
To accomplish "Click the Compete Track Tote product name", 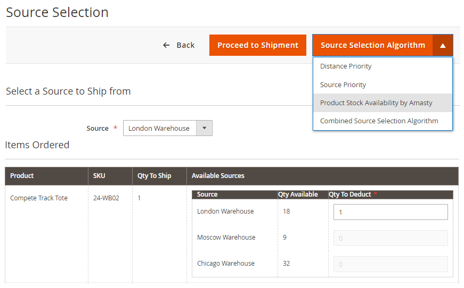I will point(39,198).
